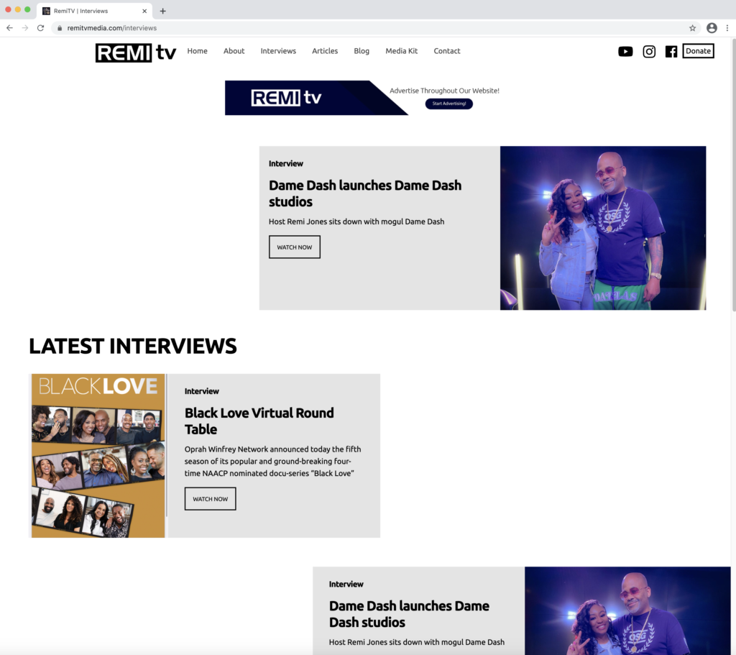The height and width of the screenshot is (655, 736).
Task: Select the RemiTV | Interviews browser tab
Action: tap(94, 11)
